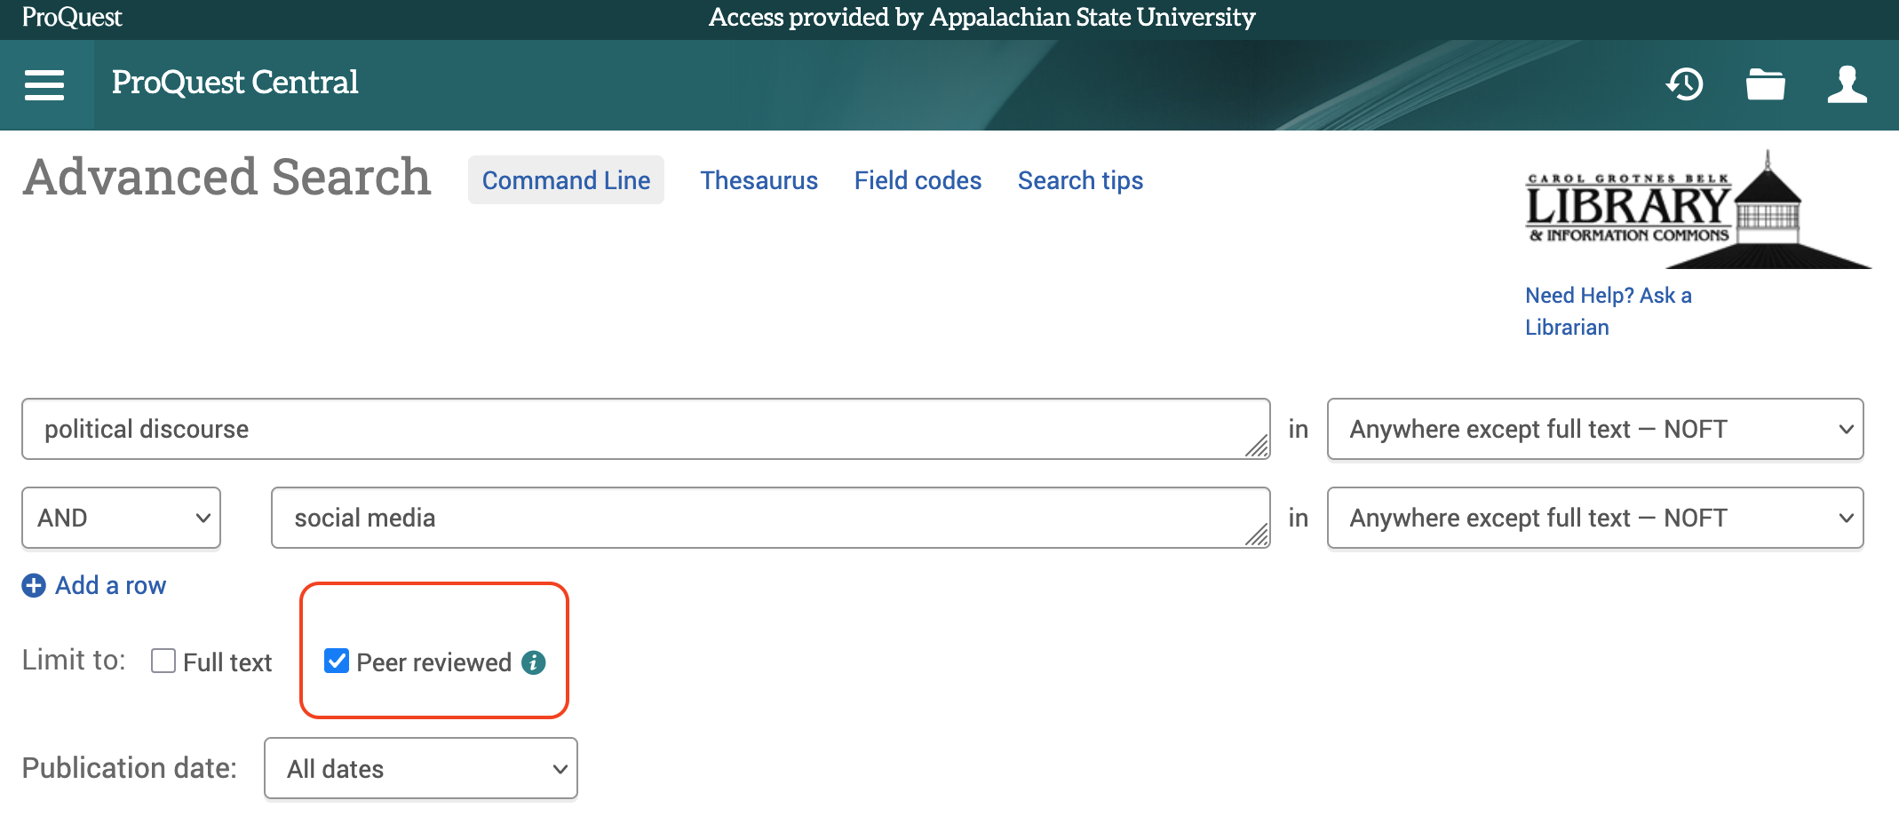The width and height of the screenshot is (1899, 824).
Task: Click the Peer reviewed label
Action: [433, 662]
